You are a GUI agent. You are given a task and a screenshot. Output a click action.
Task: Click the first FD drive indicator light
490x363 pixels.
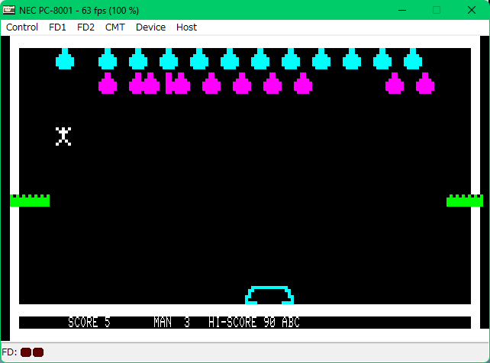(26, 352)
